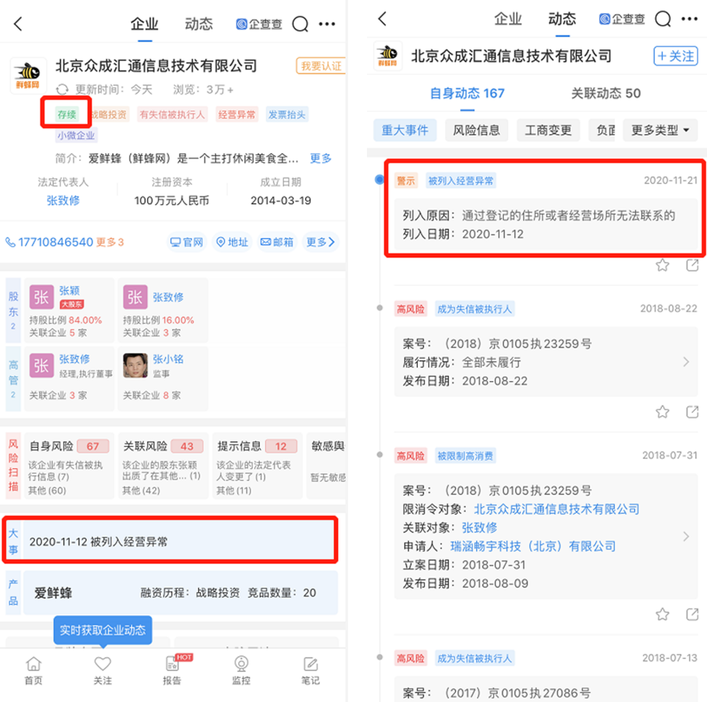
Task: Open the 爱鲜蜂 product row
Action: tap(181, 593)
